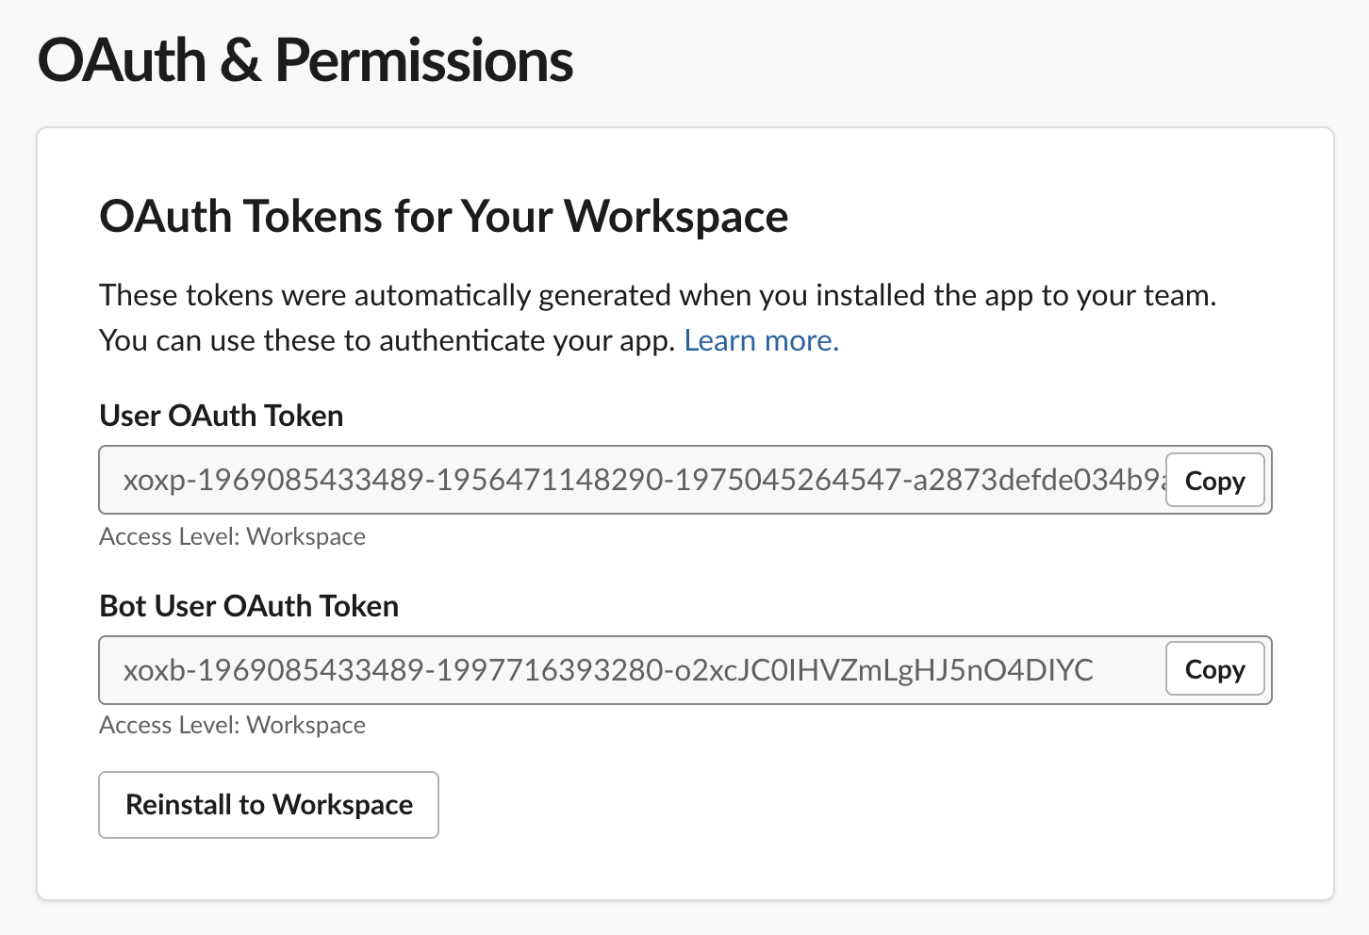Click the sentence about automatically generated tokens
1369x935 pixels.
658,295
